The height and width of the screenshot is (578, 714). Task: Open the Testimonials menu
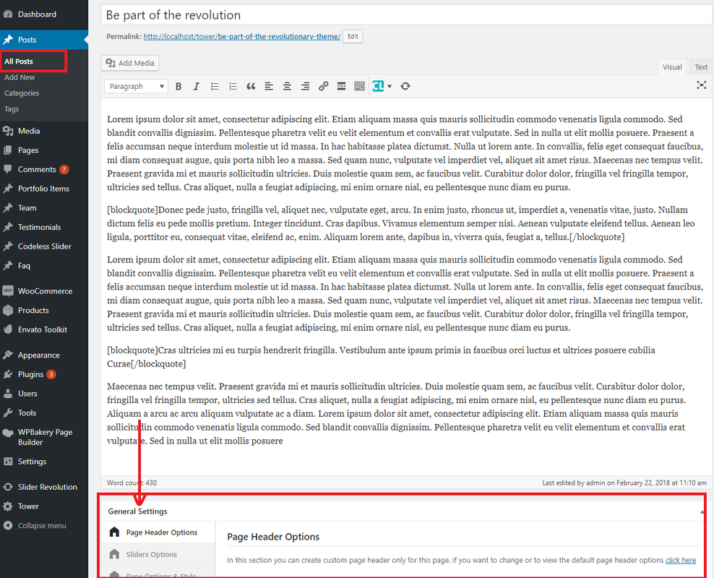click(44, 227)
